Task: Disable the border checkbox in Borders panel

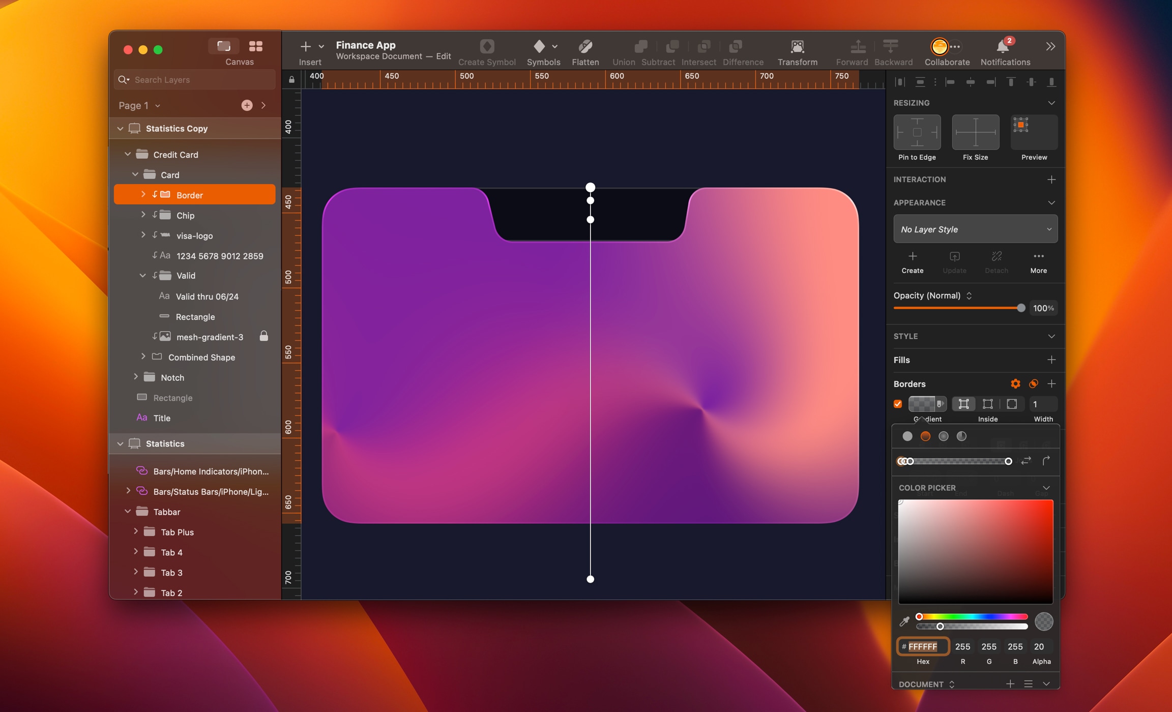Action: 898,403
